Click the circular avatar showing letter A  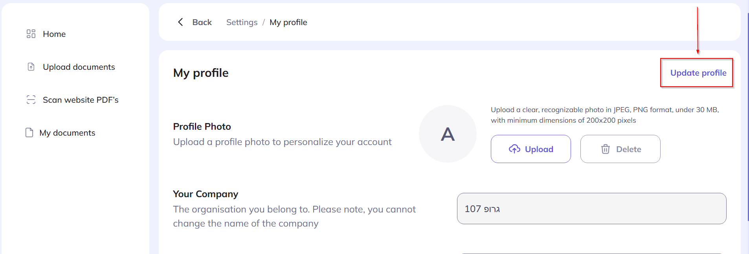click(x=448, y=134)
